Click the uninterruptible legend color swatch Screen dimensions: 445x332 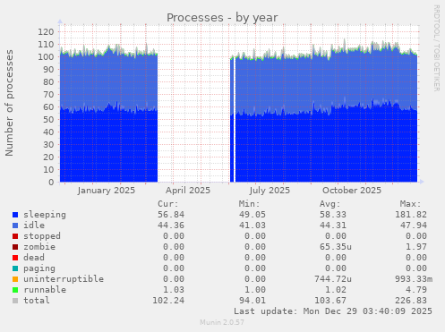(15, 279)
